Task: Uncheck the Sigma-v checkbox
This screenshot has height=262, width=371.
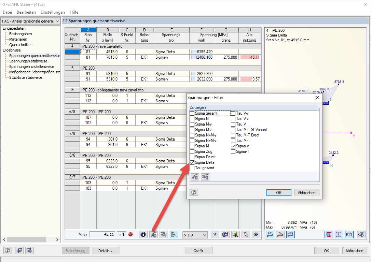Action: click(233, 146)
